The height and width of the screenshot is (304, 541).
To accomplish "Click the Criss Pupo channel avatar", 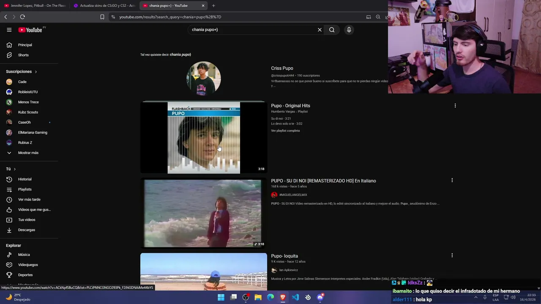I will coord(204,79).
